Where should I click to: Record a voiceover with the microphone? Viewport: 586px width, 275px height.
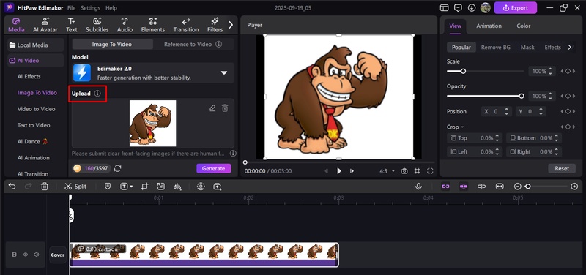tap(418, 187)
